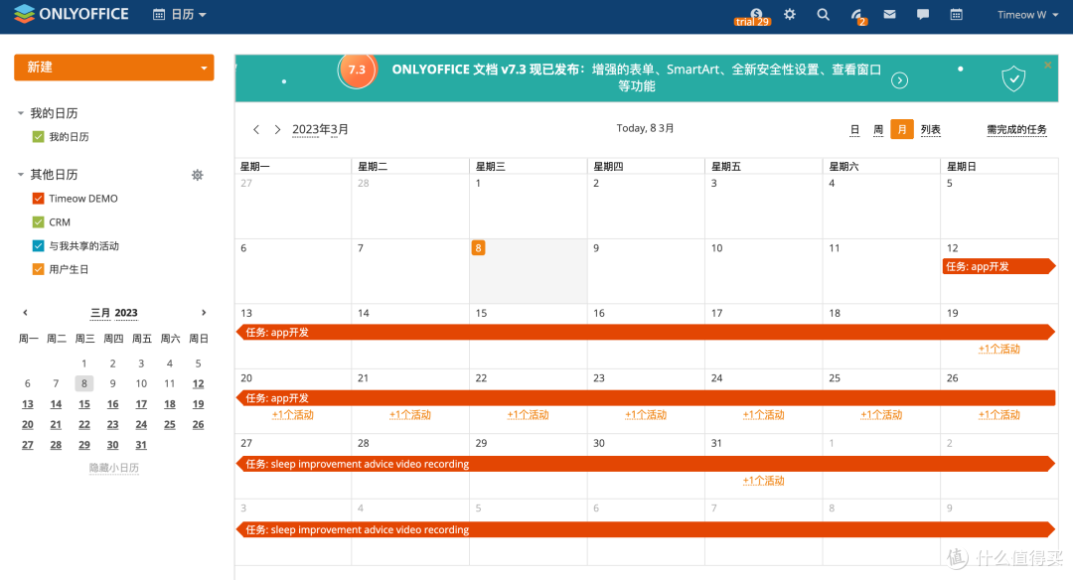
Task: Open sleep improvement task in week of 27
Action: 646,464
